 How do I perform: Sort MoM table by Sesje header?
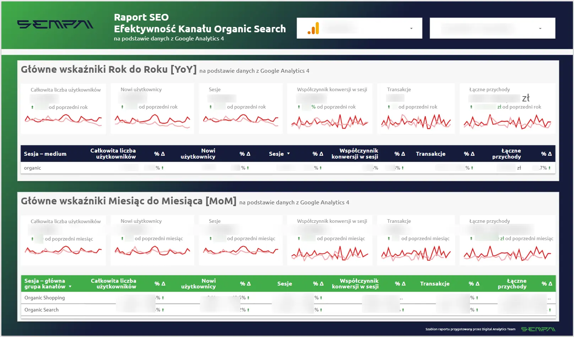point(285,284)
